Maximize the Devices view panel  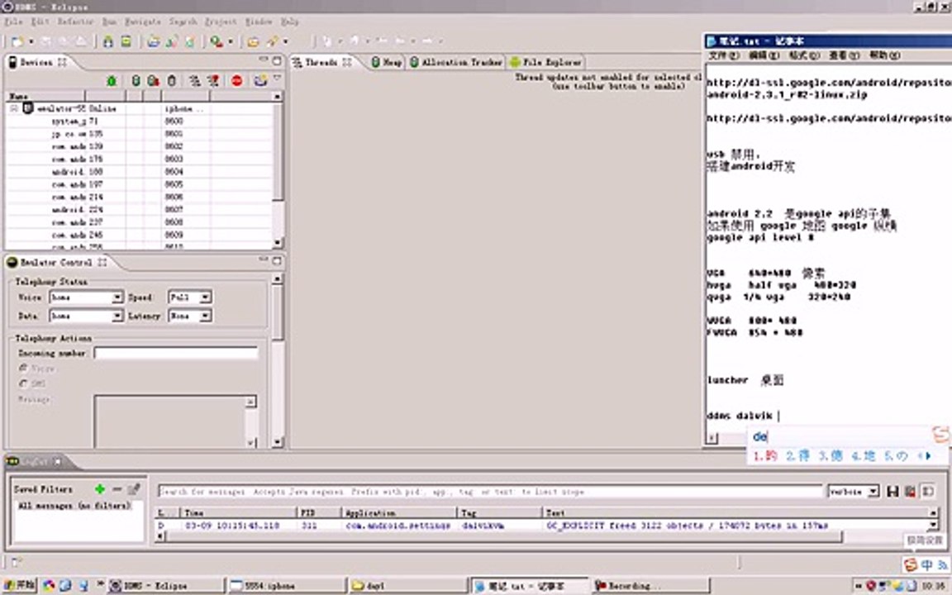pyautogui.click(x=277, y=60)
